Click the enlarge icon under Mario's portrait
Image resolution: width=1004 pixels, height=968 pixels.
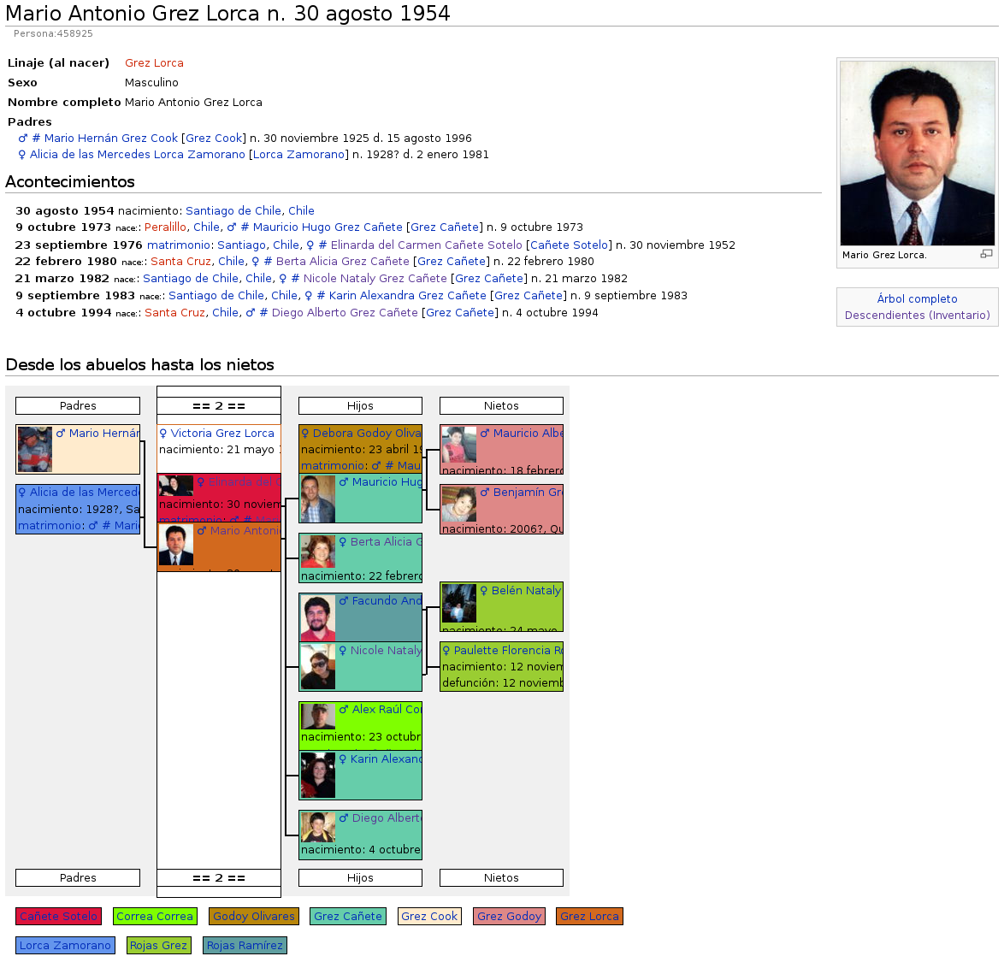tap(986, 254)
